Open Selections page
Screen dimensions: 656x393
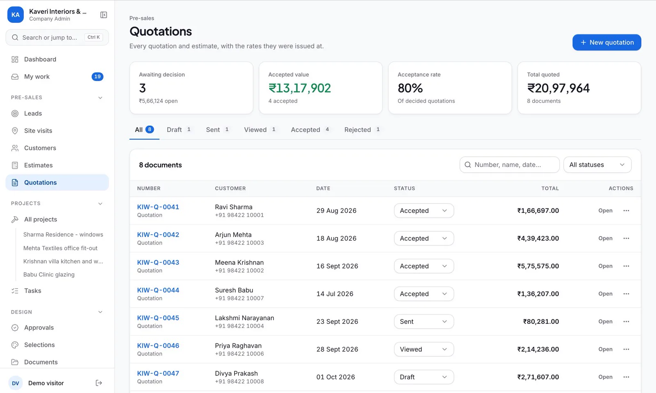[x=57, y=345]
